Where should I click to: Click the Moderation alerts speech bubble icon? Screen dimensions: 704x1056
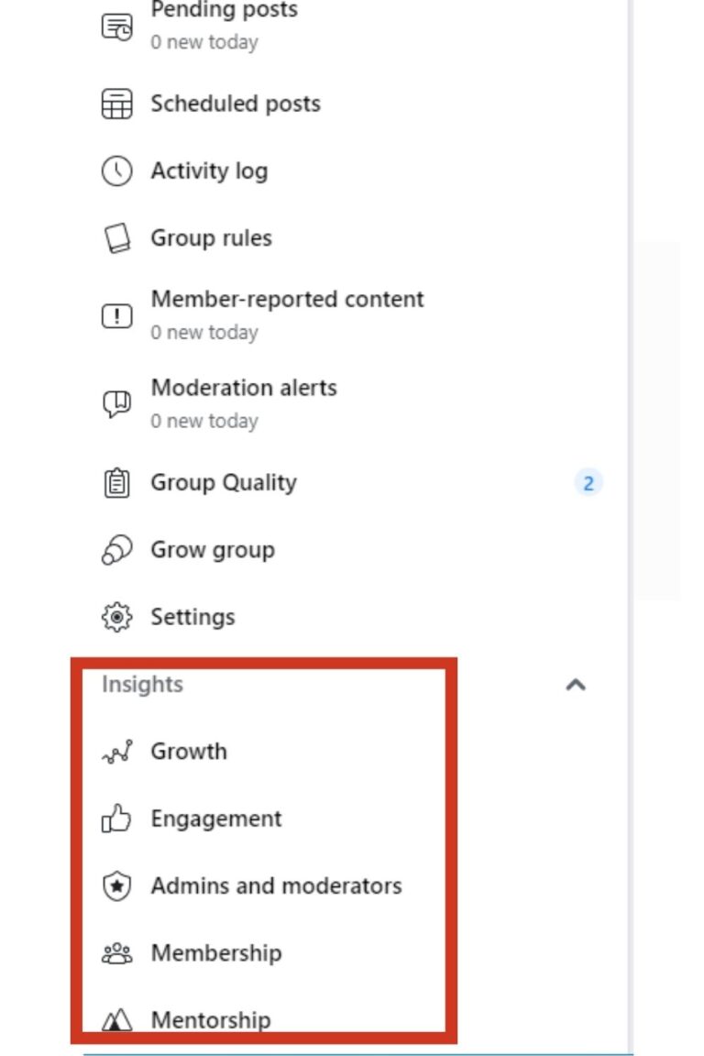pyautogui.click(x=116, y=404)
